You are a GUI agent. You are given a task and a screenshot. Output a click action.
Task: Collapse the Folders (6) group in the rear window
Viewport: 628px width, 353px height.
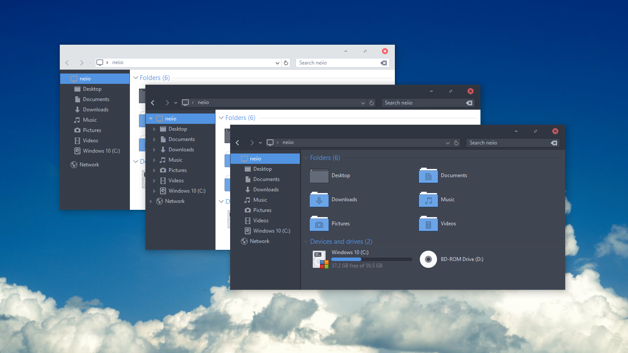(136, 78)
